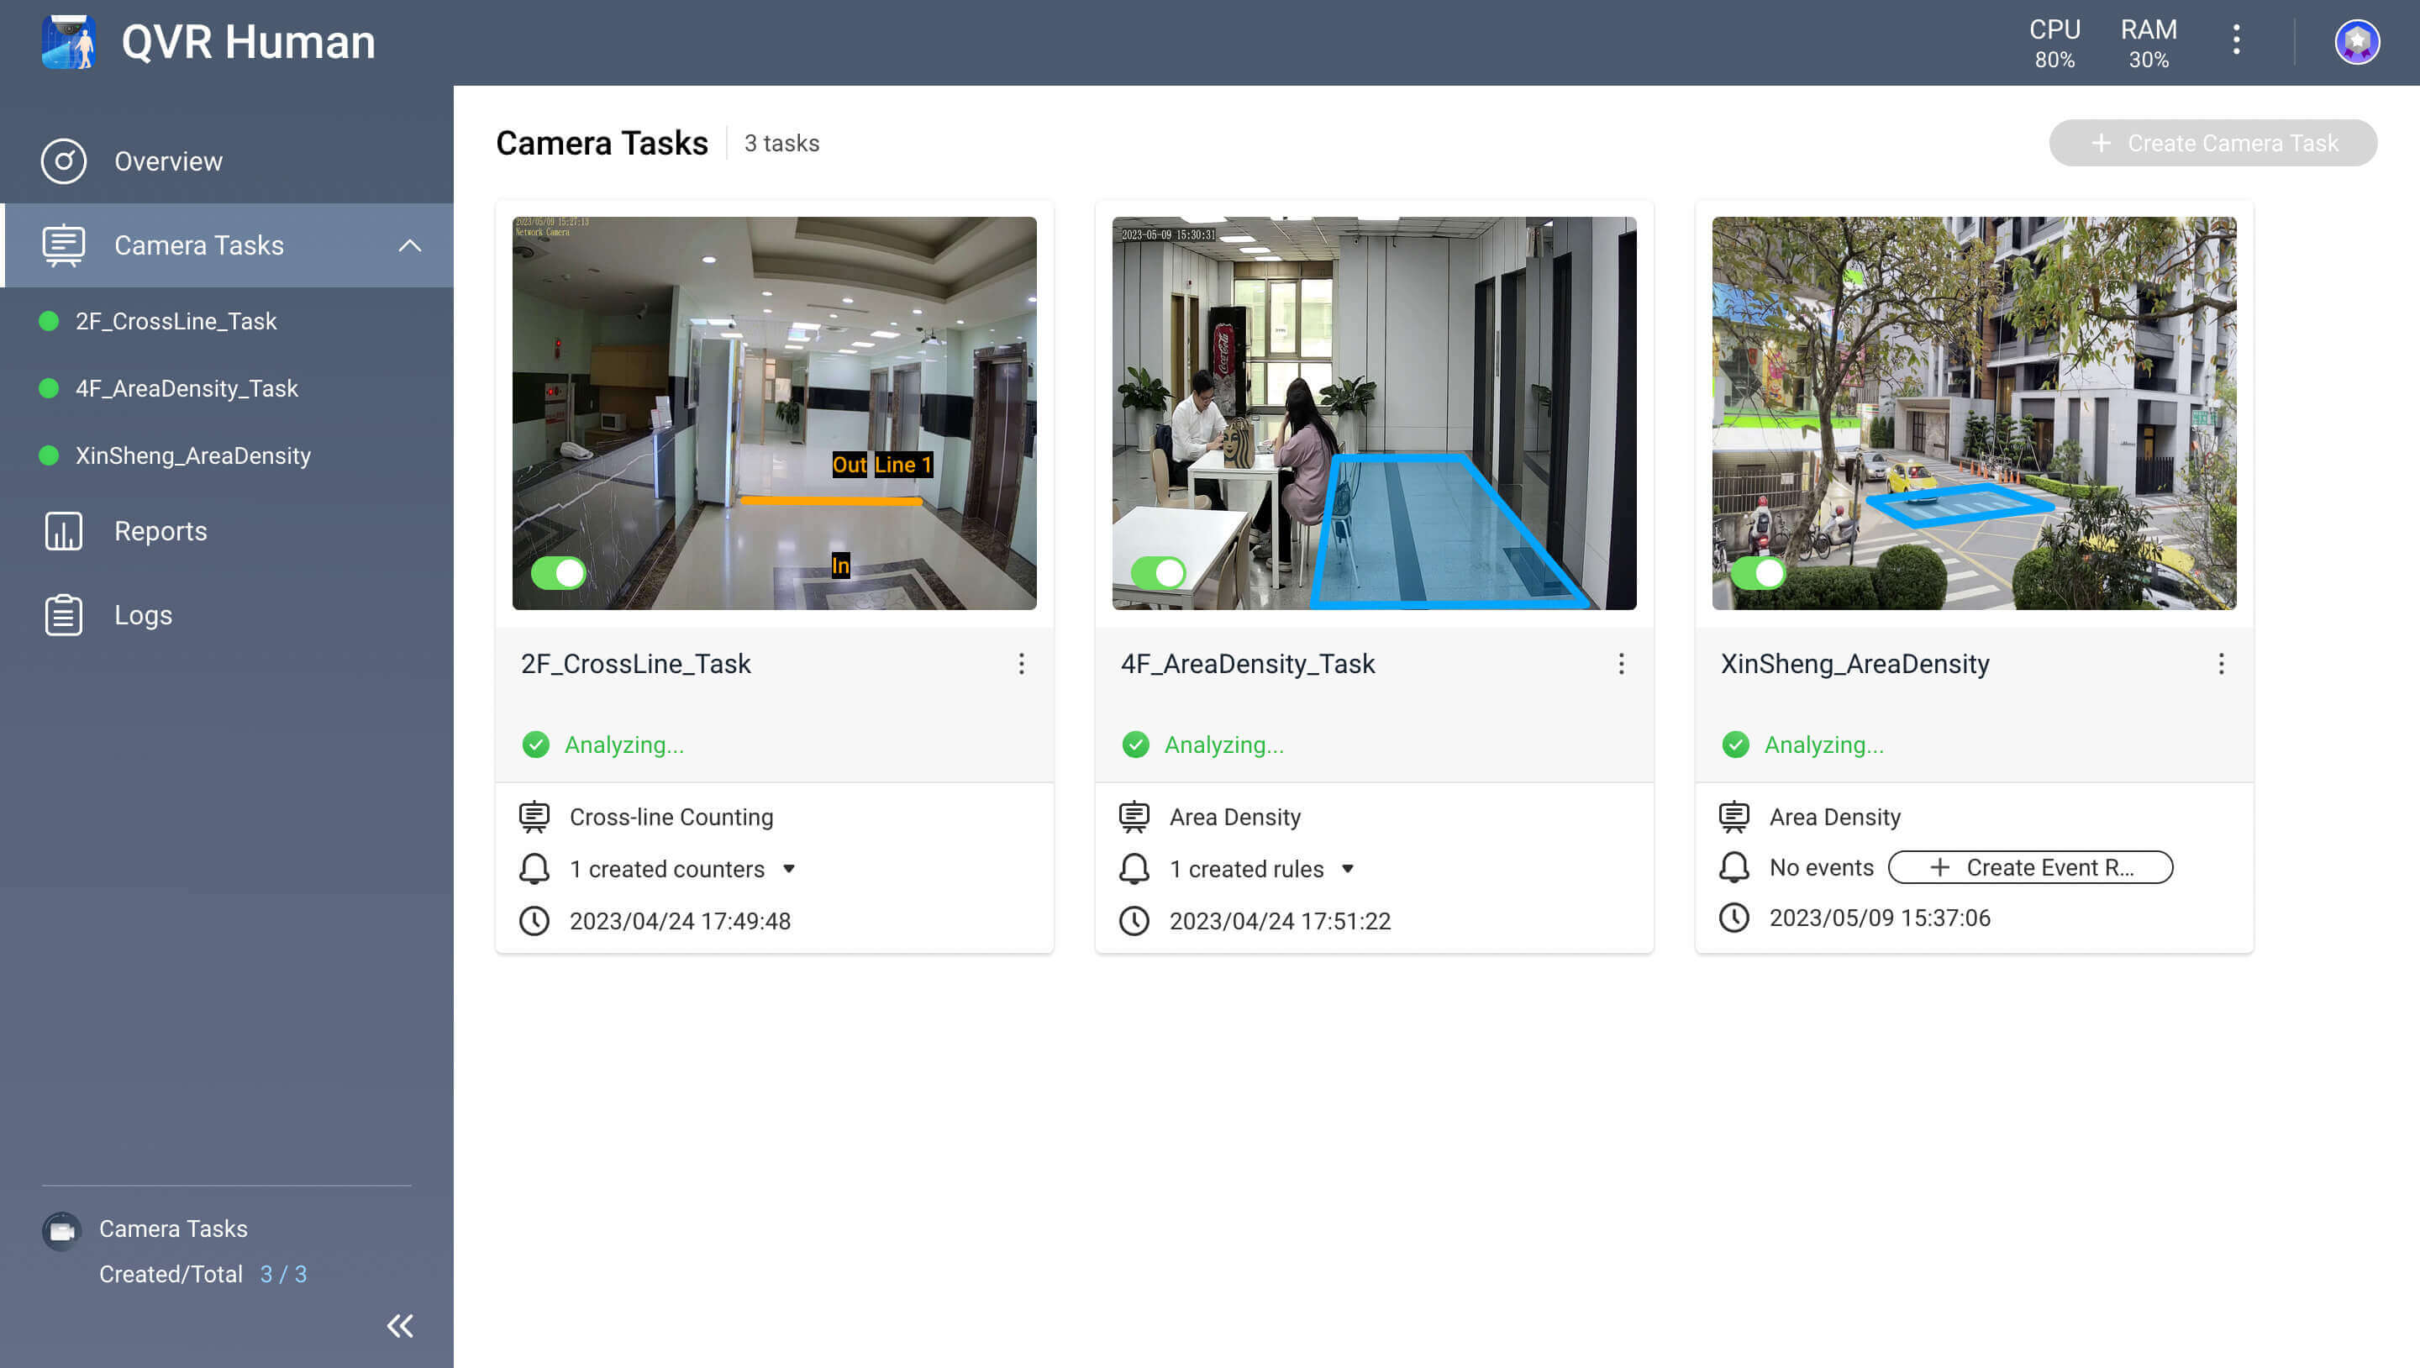Collapse the sidebar with double-arrow icon

pyautogui.click(x=400, y=1326)
